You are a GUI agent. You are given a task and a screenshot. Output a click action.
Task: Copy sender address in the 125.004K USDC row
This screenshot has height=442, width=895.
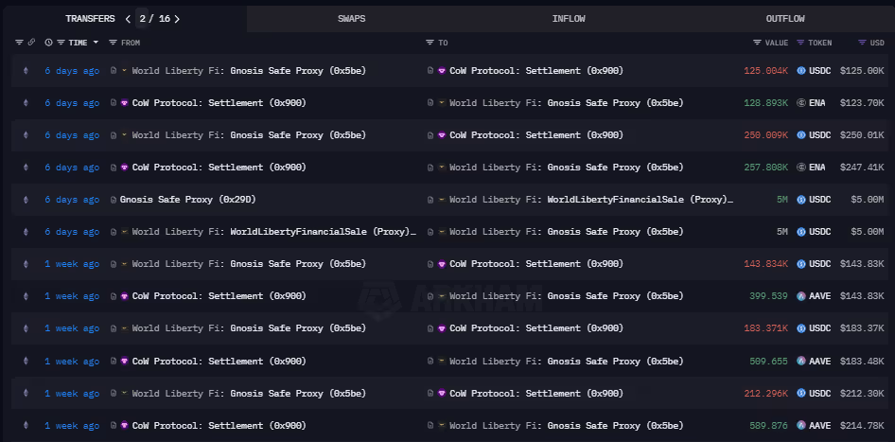click(114, 71)
